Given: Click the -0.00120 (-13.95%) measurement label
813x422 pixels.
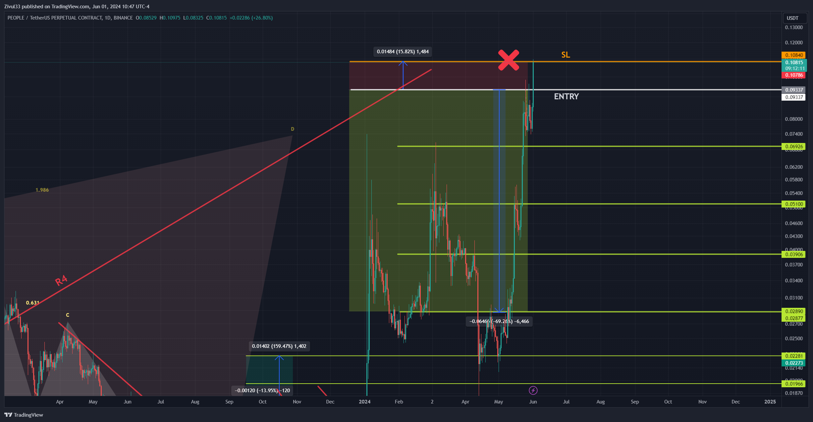Looking at the screenshot, I should (x=262, y=391).
